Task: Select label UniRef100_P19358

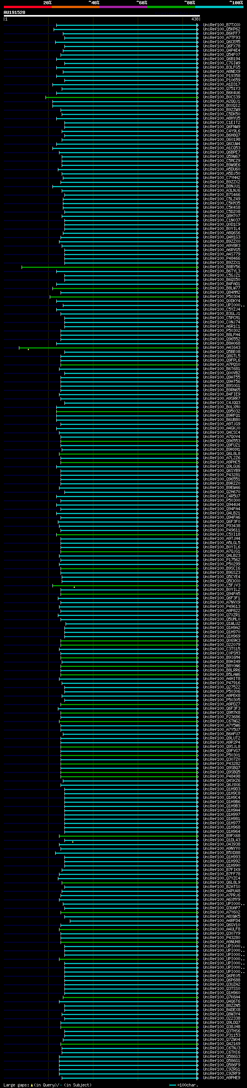Action: click(222, 76)
